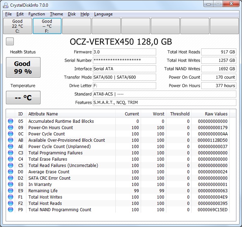Image resolution: width=242 pixels, height=227 pixels.
Task: Click status orb for SATA CRC Error Count
Action: click(x=11, y=178)
